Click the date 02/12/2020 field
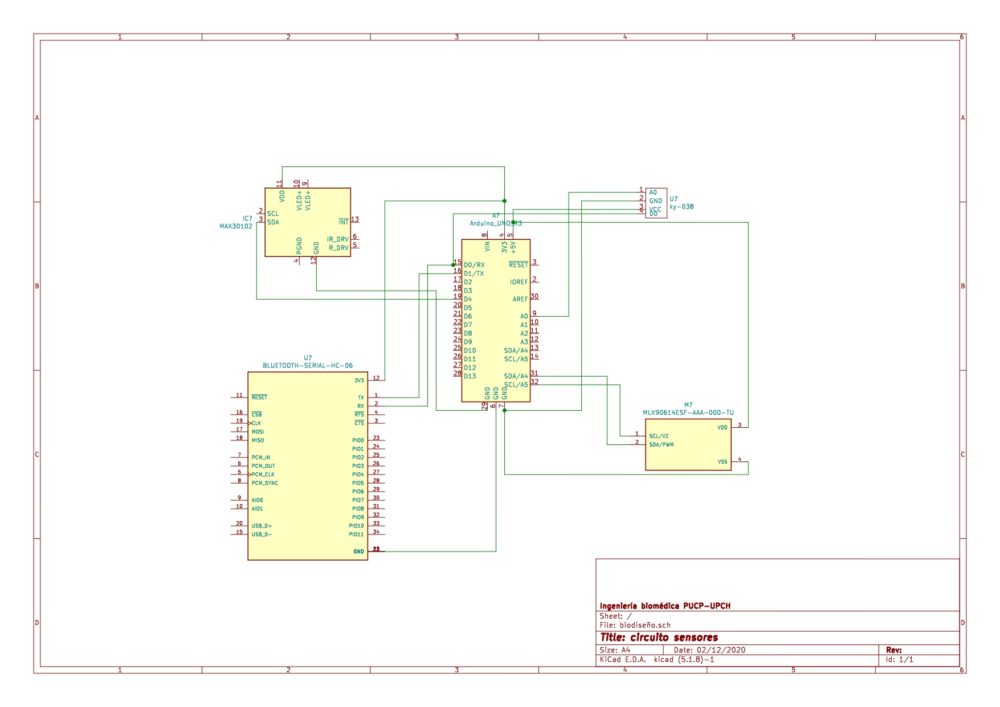This screenshot has width=1000, height=707. click(709, 650)
